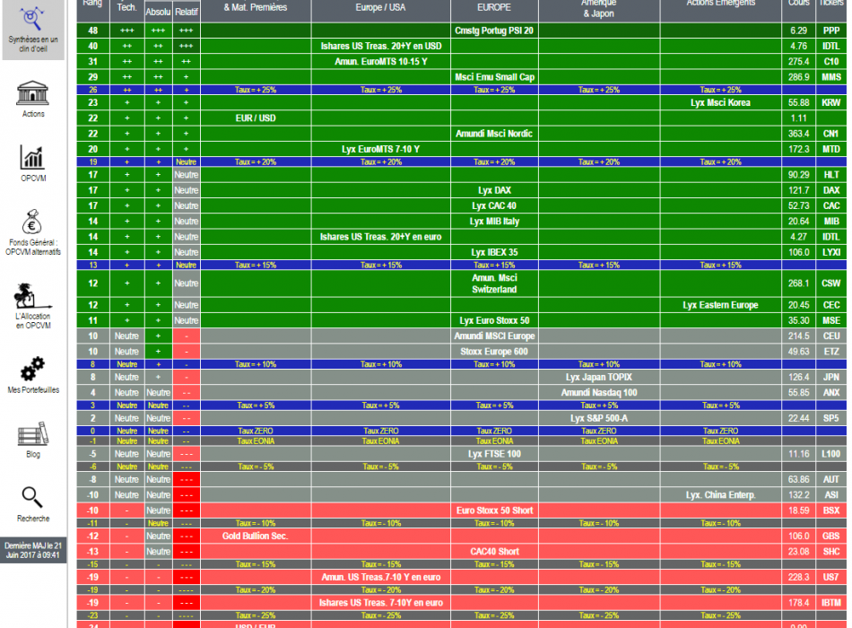This screenshot has width=852, height=628.
Task: Click Lyx S&P 500-A entry
Action: click(x=599, y=418)
